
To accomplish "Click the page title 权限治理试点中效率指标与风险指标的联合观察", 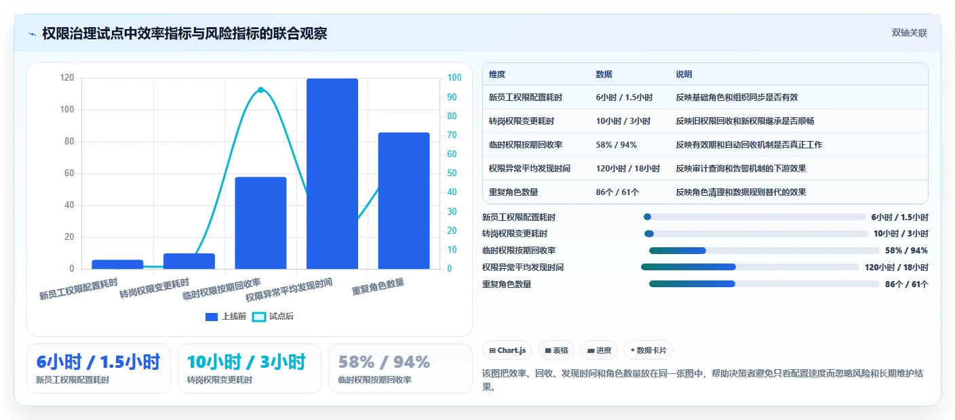I will tap(184, 33).
